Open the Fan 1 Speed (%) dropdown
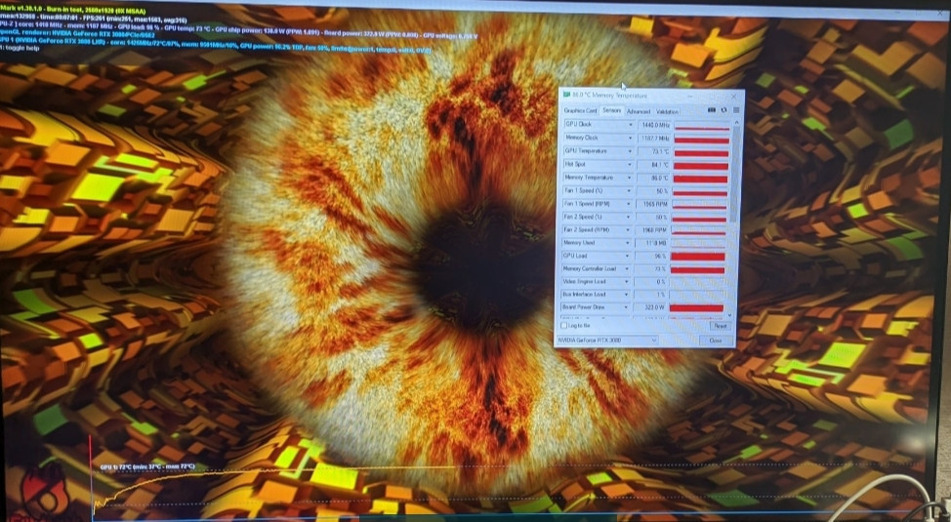Screen dimensions: 951x522 (629, 191)
